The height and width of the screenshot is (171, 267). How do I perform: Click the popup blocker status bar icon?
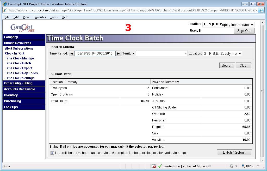tap(154, 166)
